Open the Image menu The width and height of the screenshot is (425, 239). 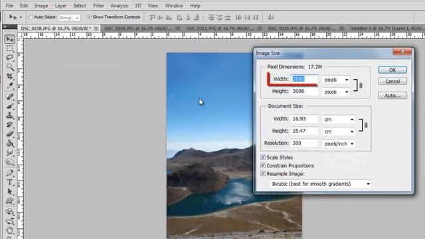[x=41, y=5]
